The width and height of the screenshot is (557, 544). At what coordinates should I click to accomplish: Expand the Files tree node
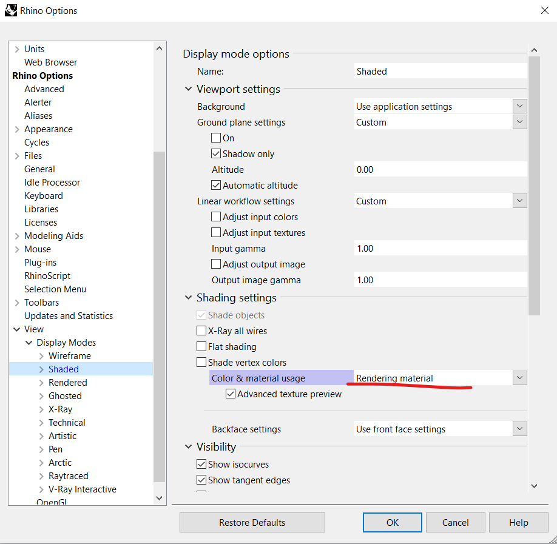17,156
